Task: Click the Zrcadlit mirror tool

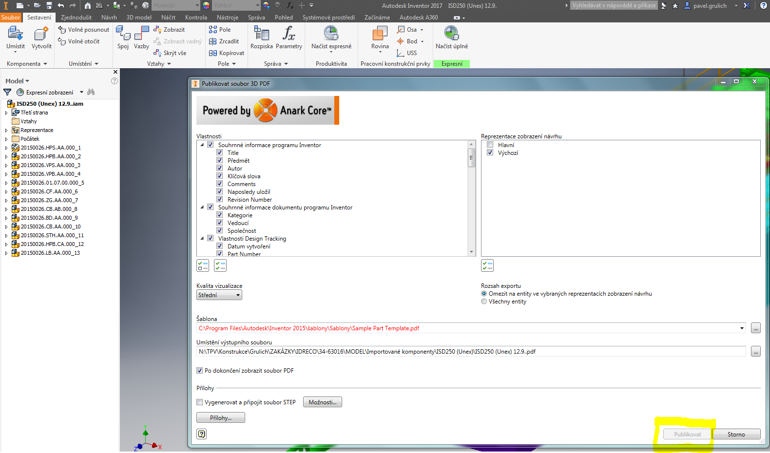Action: (224, 41)
